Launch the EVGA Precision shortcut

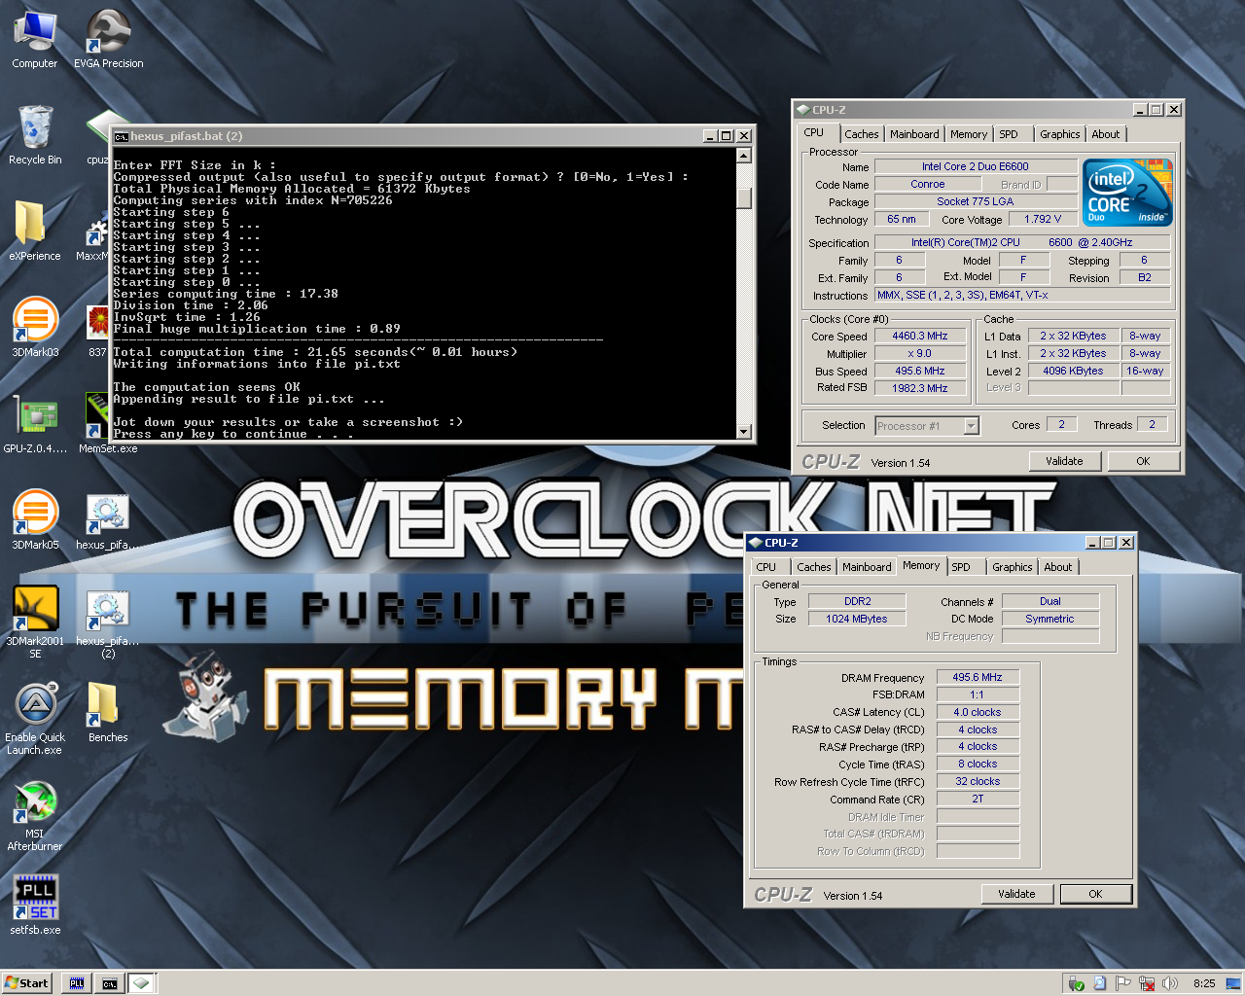(109, 39)
